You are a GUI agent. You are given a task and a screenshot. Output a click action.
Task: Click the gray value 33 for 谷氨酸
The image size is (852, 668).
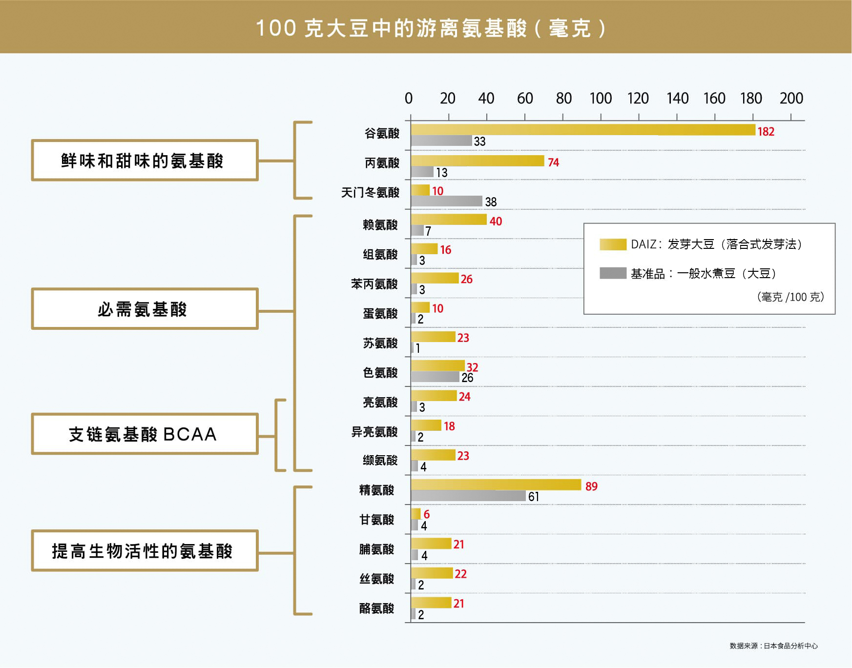[480, 142]
